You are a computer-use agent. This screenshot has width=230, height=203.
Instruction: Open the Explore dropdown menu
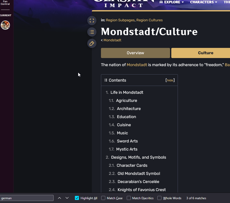click(172, 2)
